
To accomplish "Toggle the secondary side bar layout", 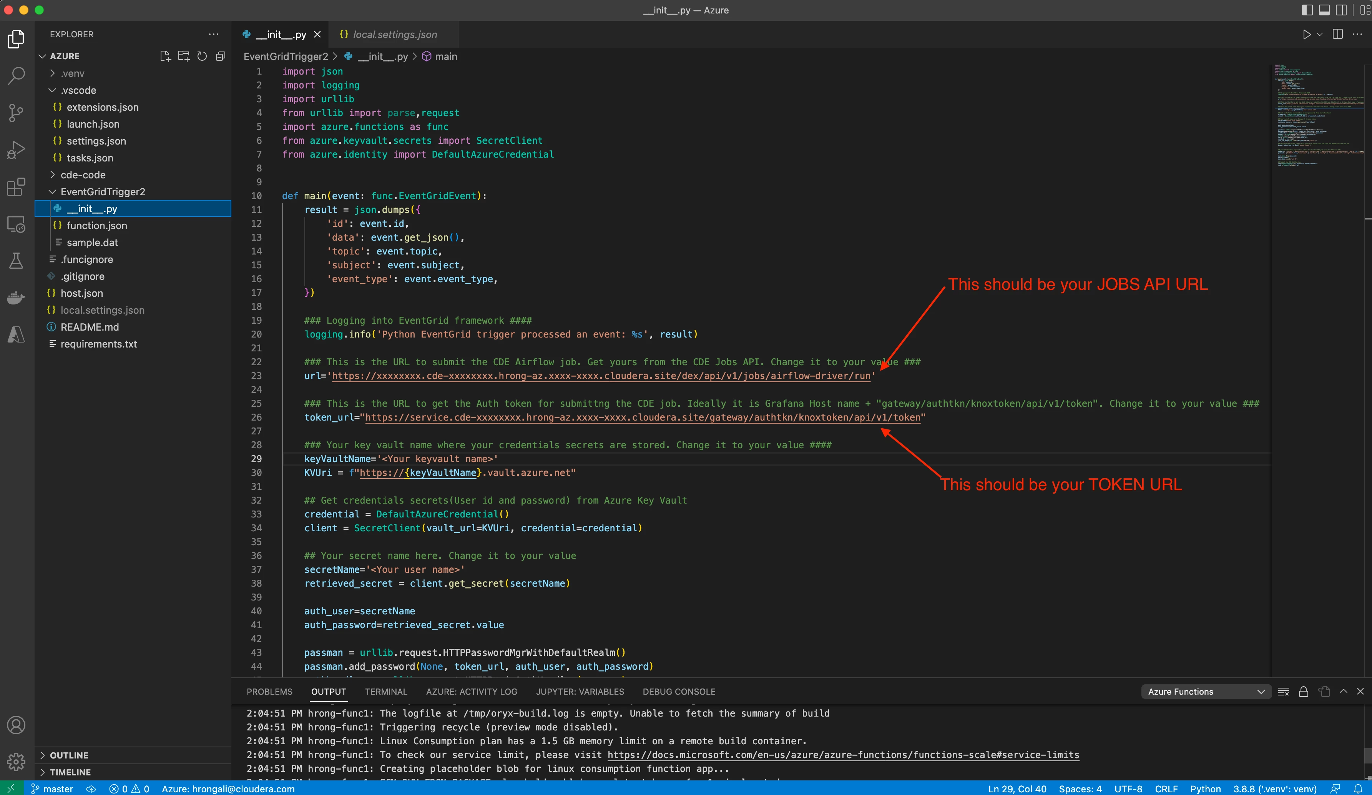I will pos(1342,10).
